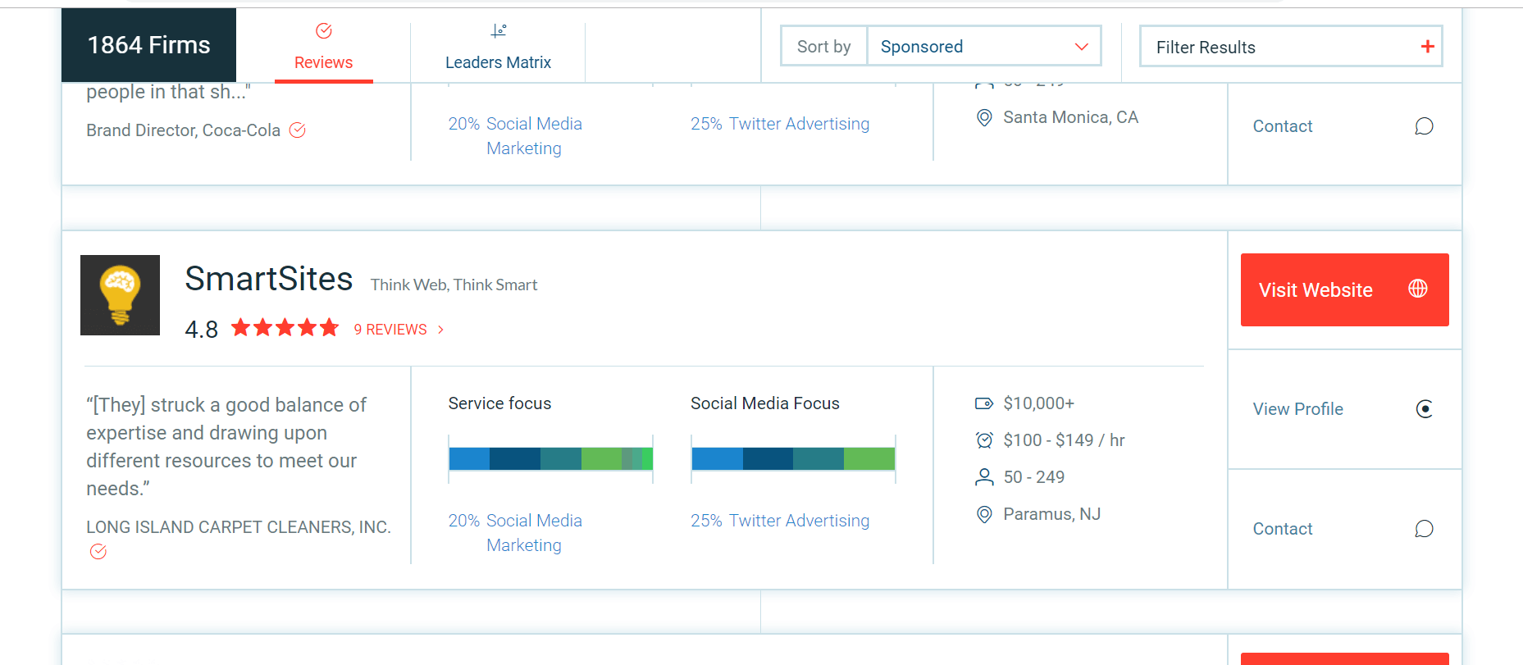Screen dimensions: 1523x665
Task: Click the Paramus, NJ location text
Action: pos(1051,514)
